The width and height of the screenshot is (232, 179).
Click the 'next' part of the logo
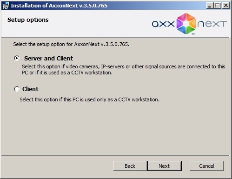(x=212, y=24)
